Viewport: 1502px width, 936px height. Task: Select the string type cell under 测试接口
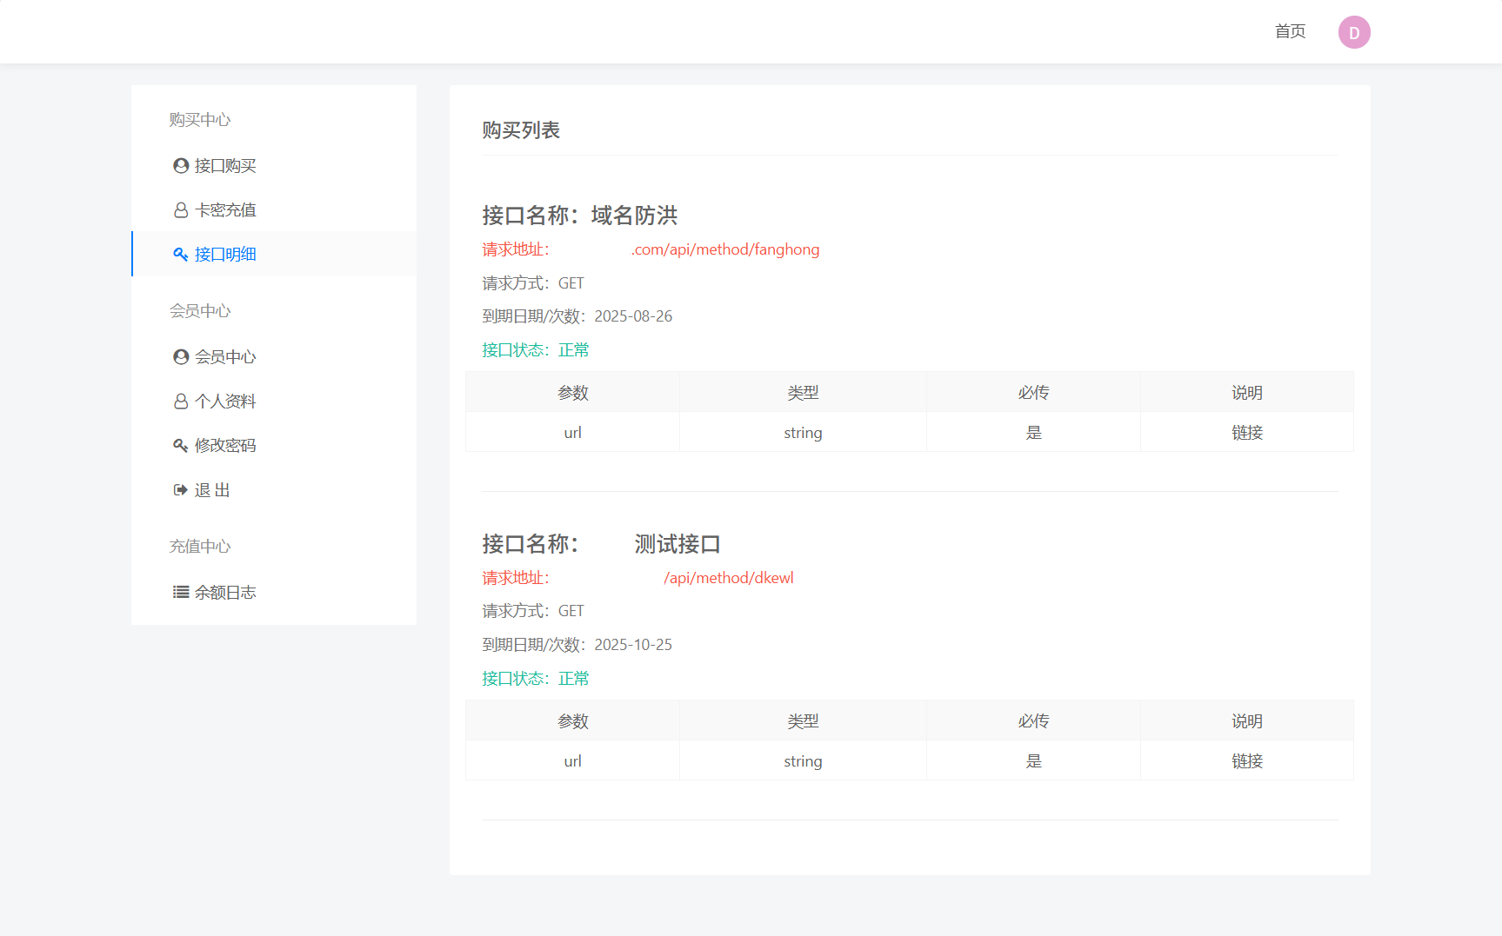pyautogui.click(x=803, y=760)
